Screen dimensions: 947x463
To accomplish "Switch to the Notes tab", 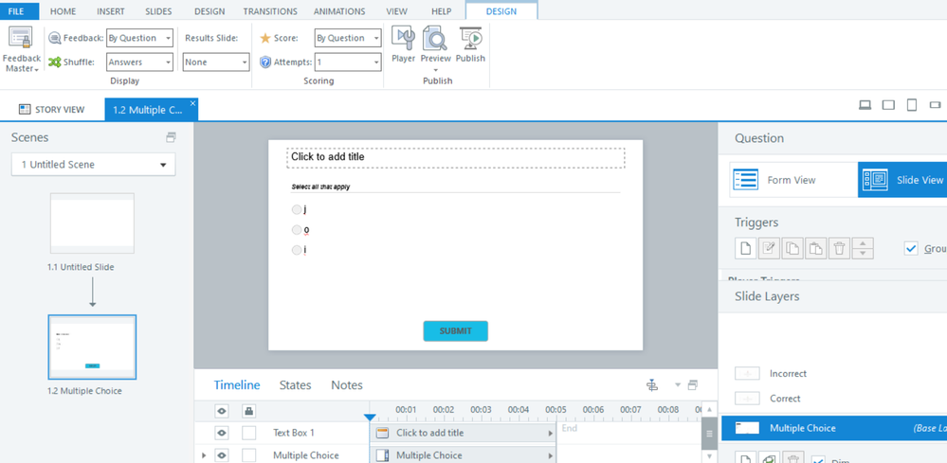I will (x=347, y=385).
